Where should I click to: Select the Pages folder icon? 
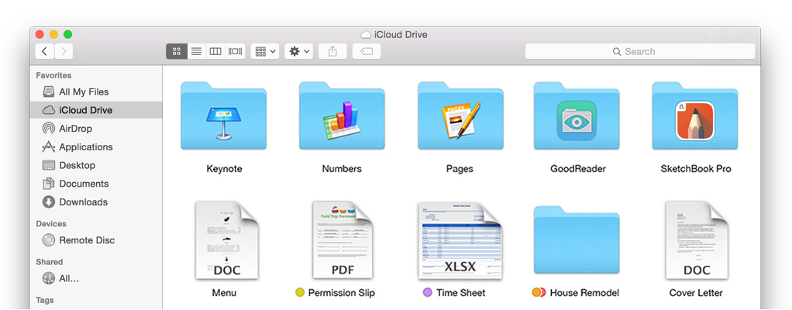coord(460,116)
